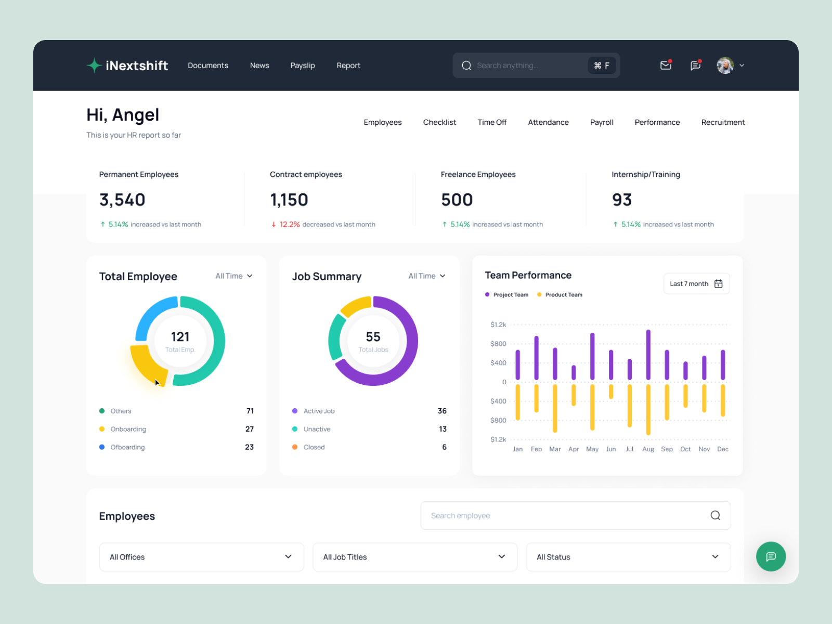Click the iNextshift sparkle logo

pyautogui.click(x=94, y=66)
